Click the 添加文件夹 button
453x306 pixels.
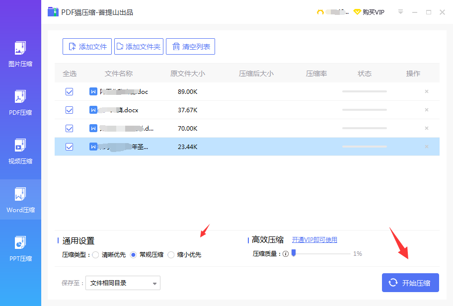139,46
